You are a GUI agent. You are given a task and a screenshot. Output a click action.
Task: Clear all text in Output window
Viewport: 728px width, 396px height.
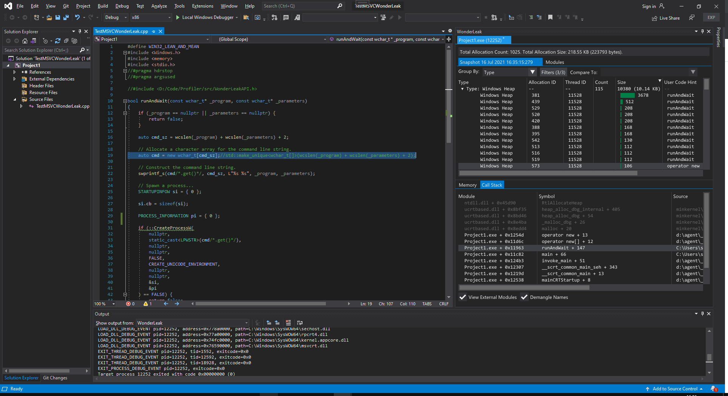288,323
